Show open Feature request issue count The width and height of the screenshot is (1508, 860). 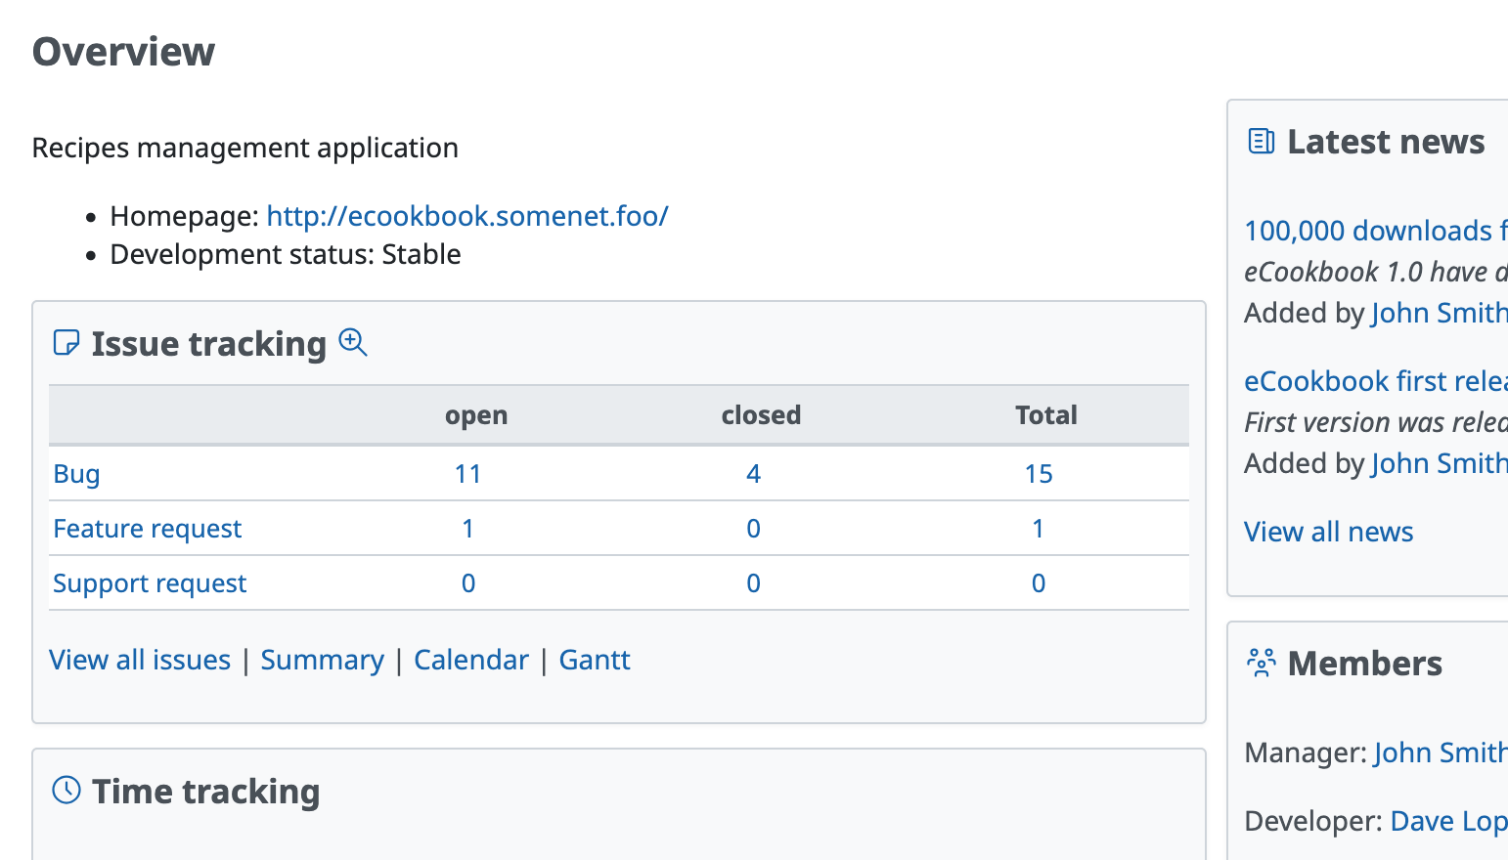point(468,529)
